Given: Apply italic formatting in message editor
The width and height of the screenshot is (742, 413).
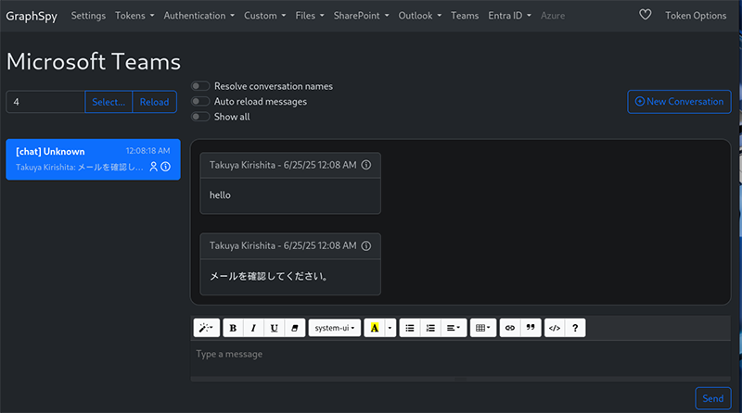Looking at the screenshot, I should point(253,328).
